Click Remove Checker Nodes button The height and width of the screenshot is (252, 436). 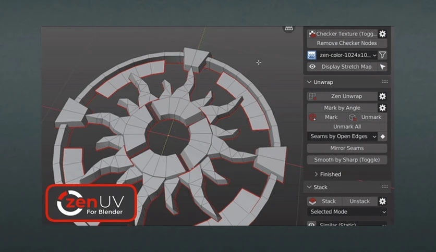pyautogui.click(x=347, y=43)
